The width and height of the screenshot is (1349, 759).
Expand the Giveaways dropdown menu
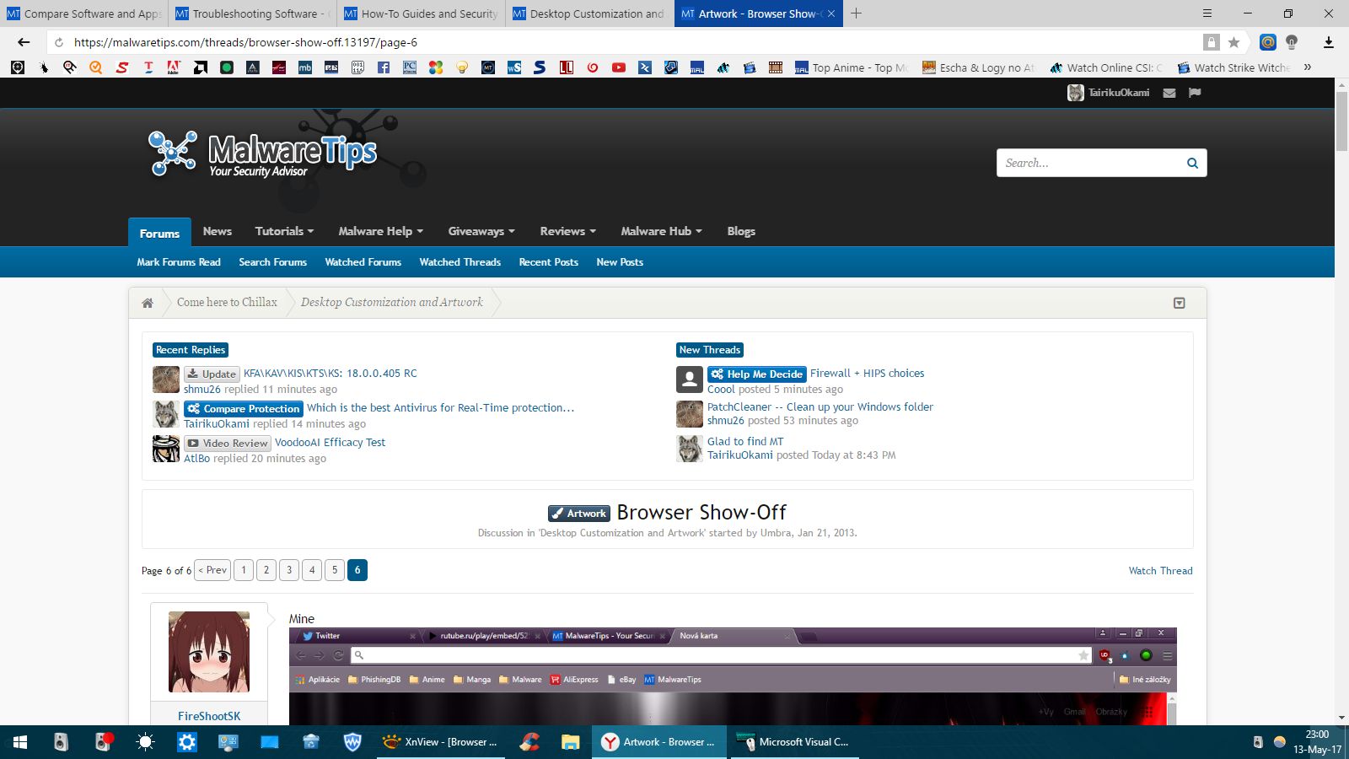(x=481, y=231)
